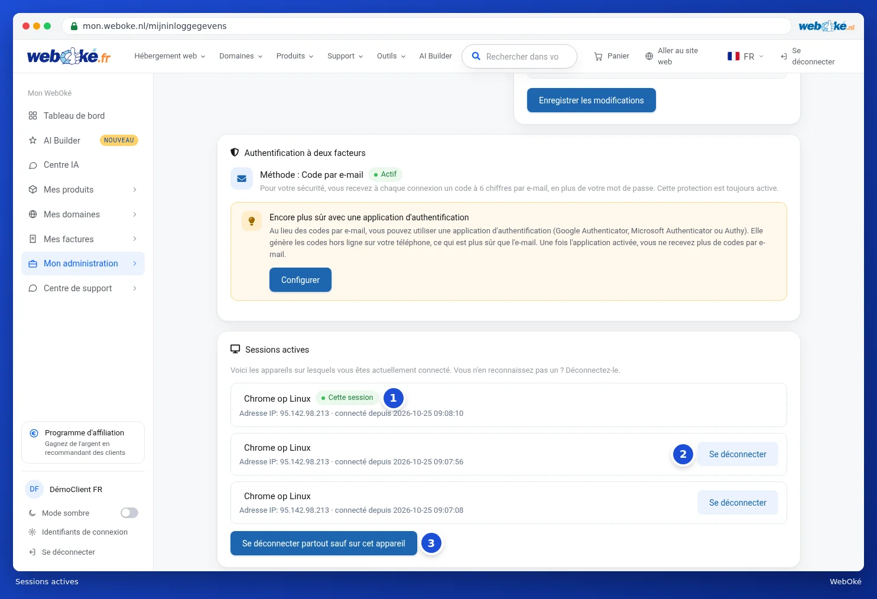Disconnect the session connected since 09:07:08

coord(738,503)
